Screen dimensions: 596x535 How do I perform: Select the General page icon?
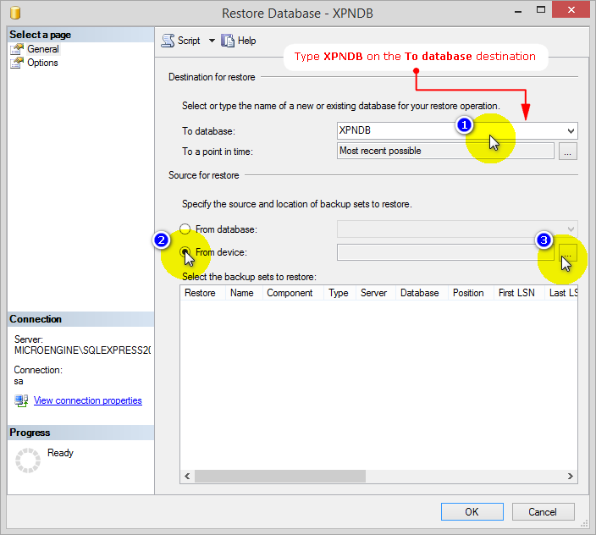[17, 49]
